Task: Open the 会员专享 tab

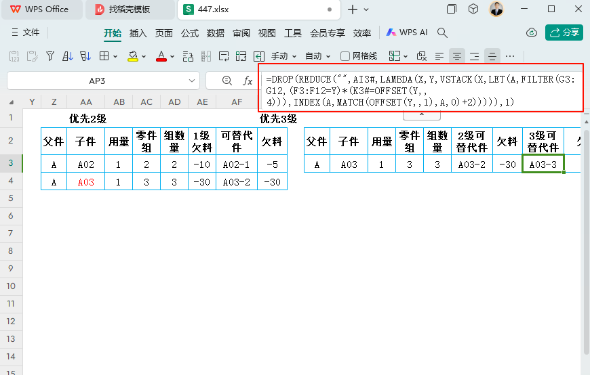Action: (x=328, y=33)
